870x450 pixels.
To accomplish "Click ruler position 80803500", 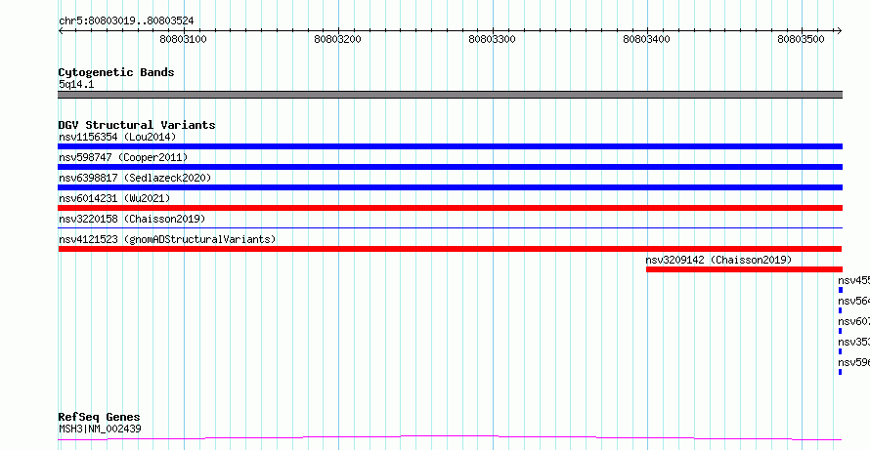I will click(x=802, y=39).
